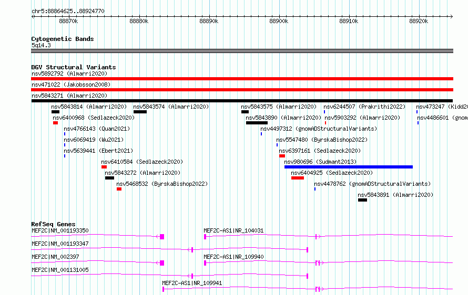Click the chr5:88864625..88924770 coordinate text
This screenshot has width=468, height=295.
pyautogui.click(x=68, y=11)
